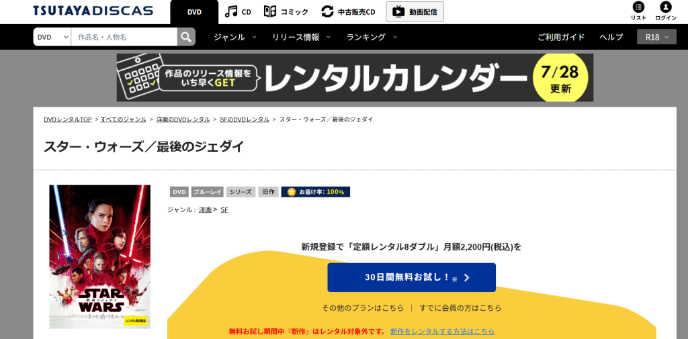Go to DVDレンタルTOP breadcrumb
688x339 pixels.
pos(68,119)
